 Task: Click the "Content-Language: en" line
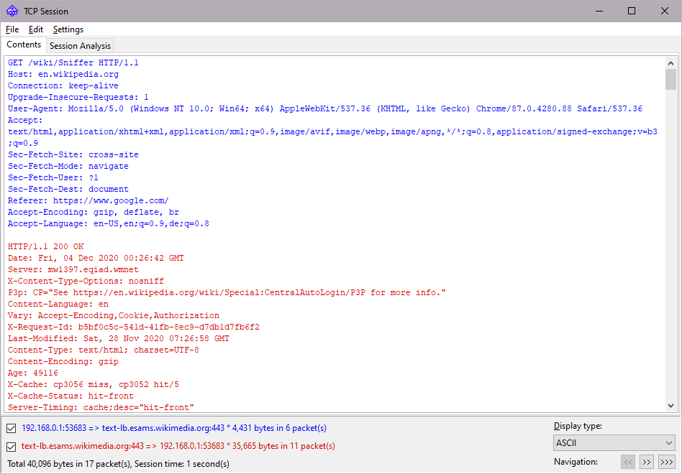point(58,305)
